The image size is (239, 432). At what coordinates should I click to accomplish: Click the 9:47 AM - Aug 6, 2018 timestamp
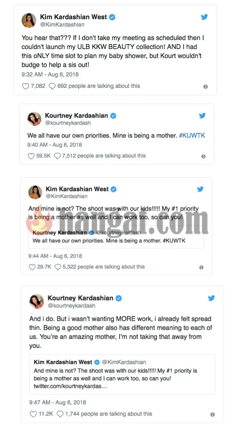58,402
